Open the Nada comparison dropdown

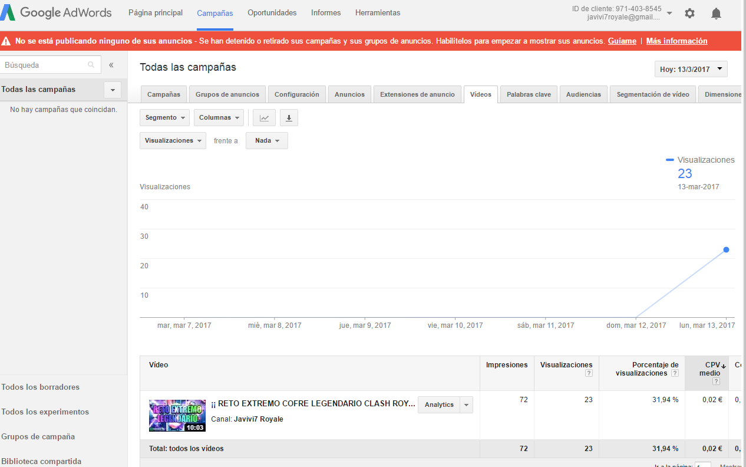[267, 141]
